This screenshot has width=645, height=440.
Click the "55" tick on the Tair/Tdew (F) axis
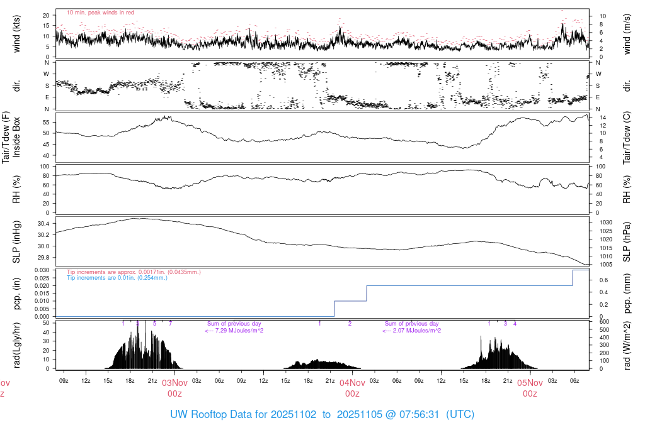[x=45, y=123]
